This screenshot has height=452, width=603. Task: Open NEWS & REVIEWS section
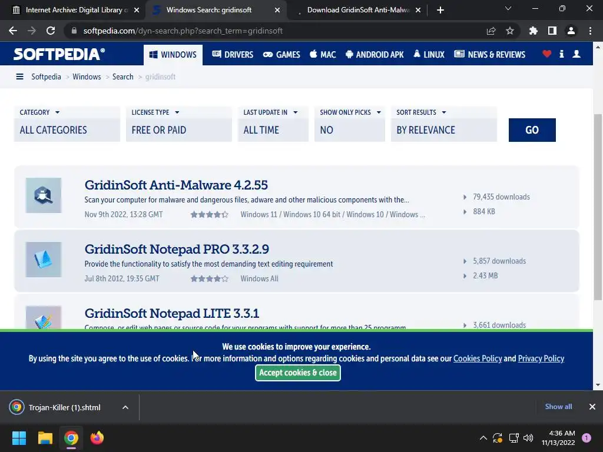489,55
